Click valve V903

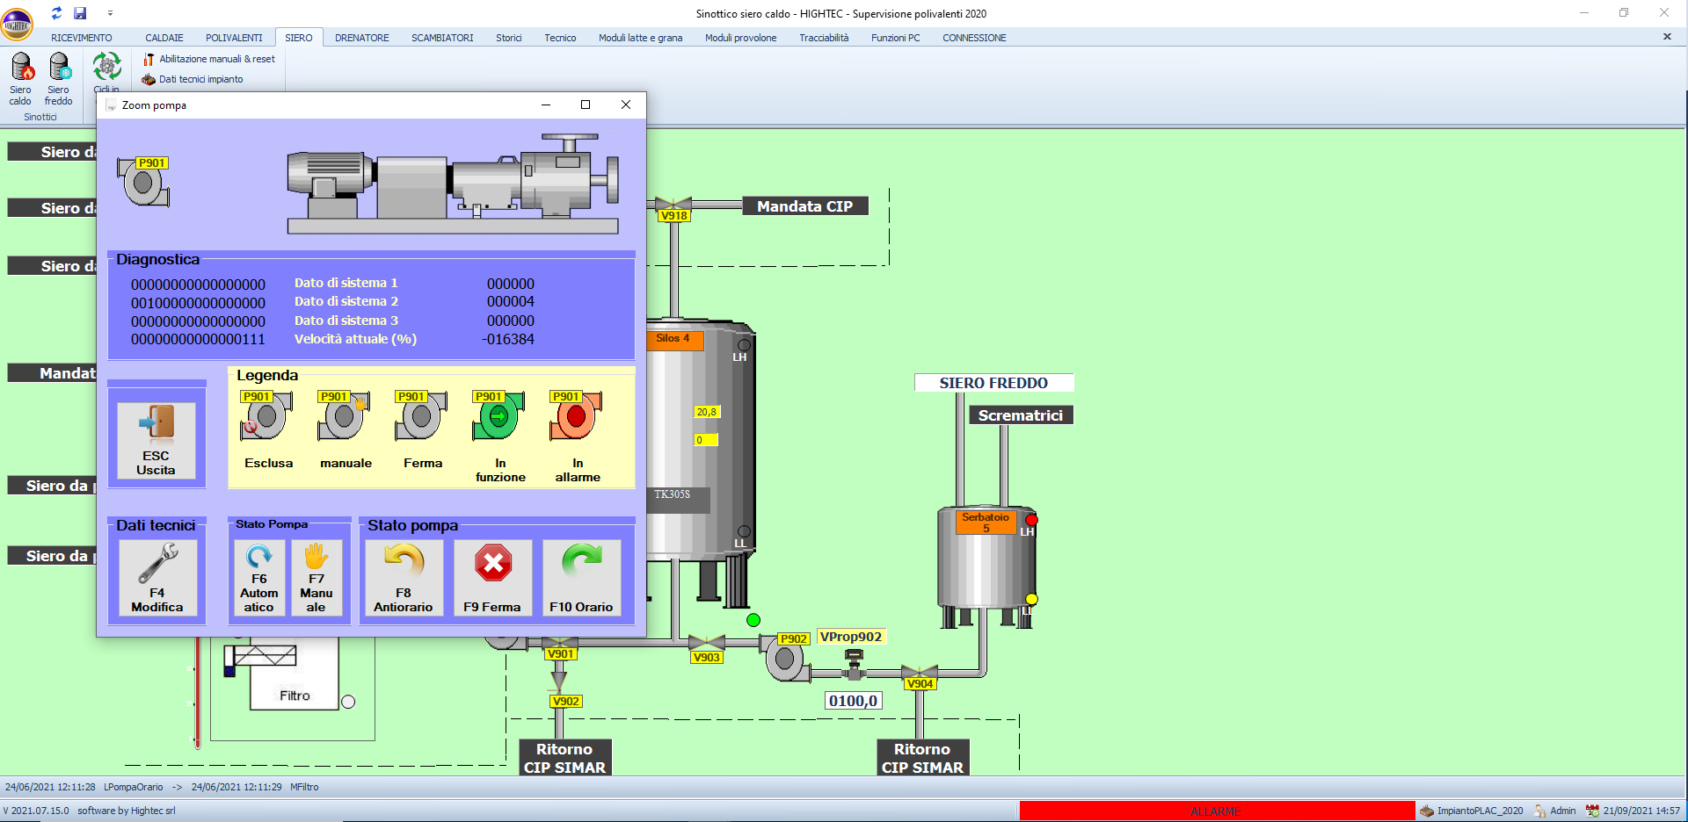pos(706,650)
